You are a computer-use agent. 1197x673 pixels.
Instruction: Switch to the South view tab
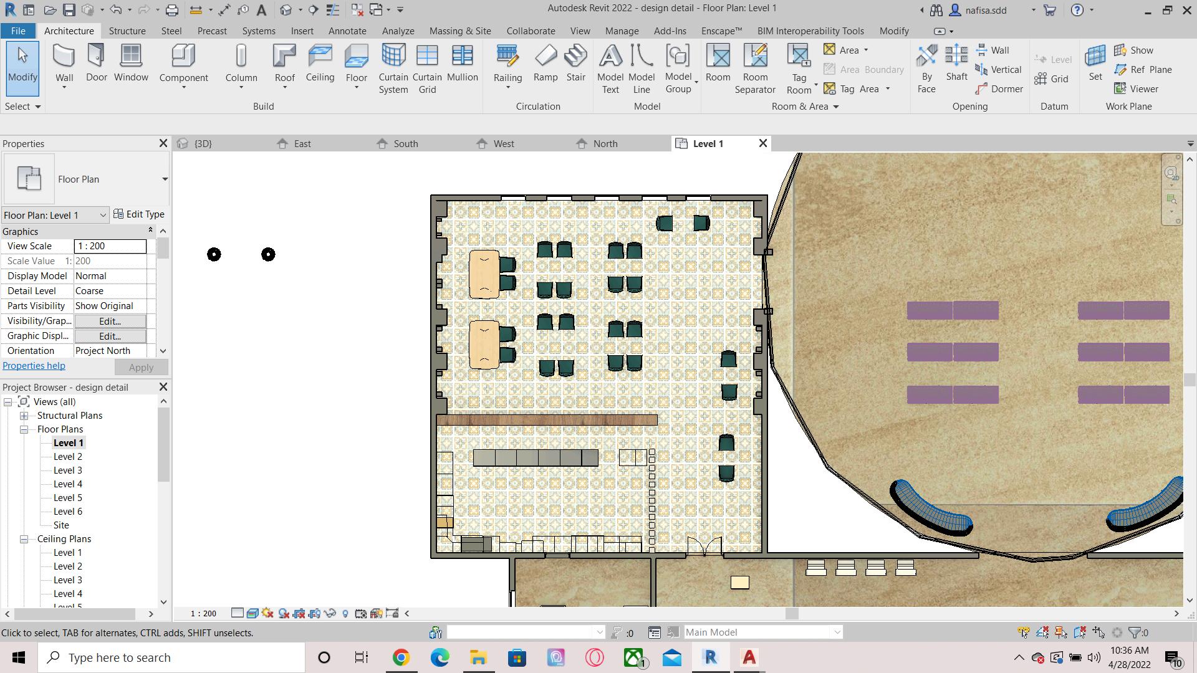pos(405,143)
